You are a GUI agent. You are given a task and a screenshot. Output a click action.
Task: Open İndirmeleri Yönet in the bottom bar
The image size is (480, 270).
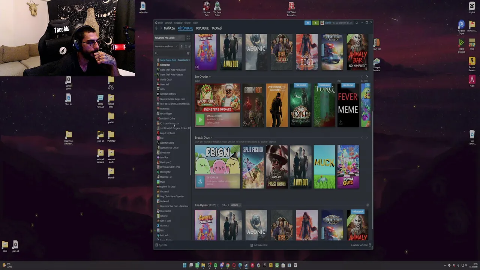tap(259, 245)
